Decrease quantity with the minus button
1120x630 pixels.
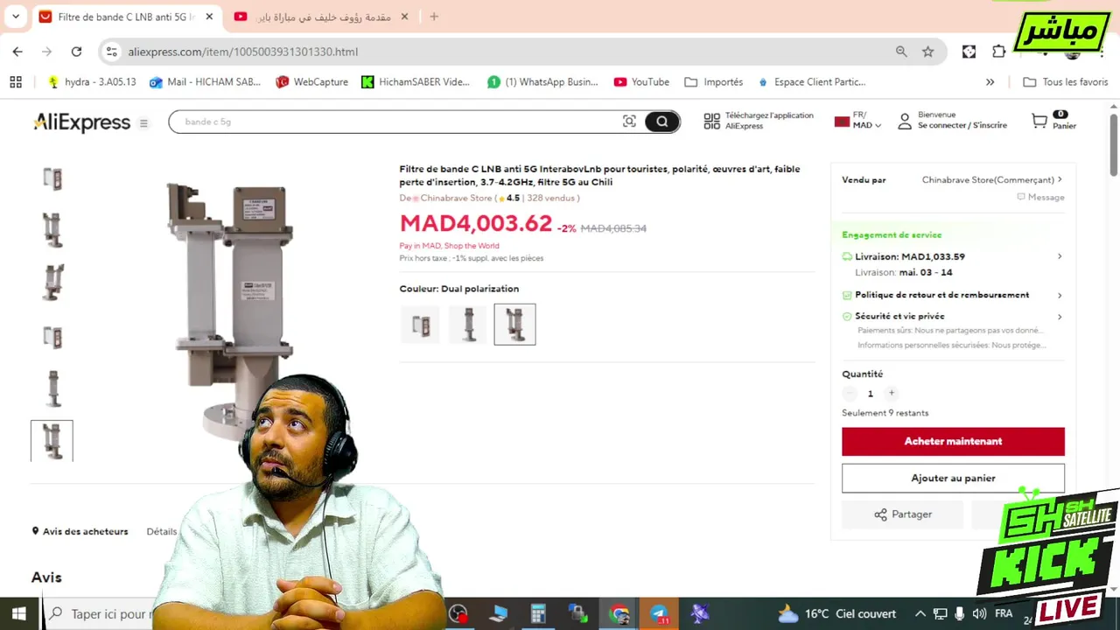(x=850, y=394)
